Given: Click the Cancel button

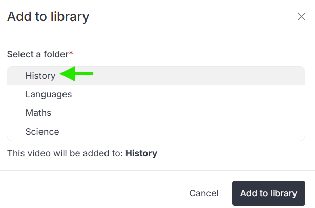Looking at the screenshot, I should (204, 193).
